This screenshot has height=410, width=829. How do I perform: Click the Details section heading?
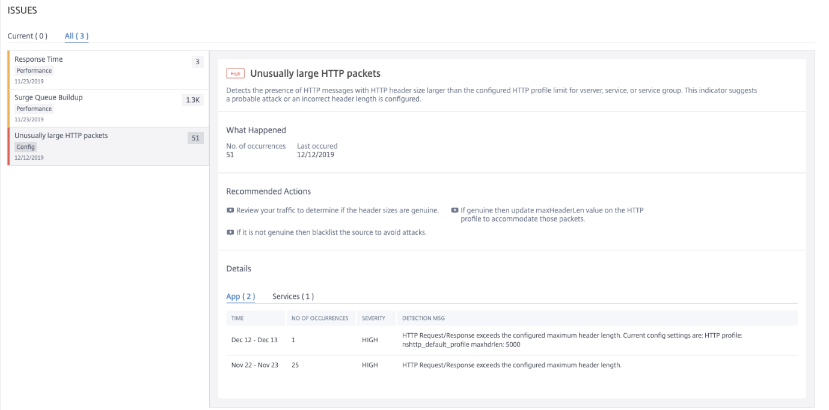(x=239, y=269)
